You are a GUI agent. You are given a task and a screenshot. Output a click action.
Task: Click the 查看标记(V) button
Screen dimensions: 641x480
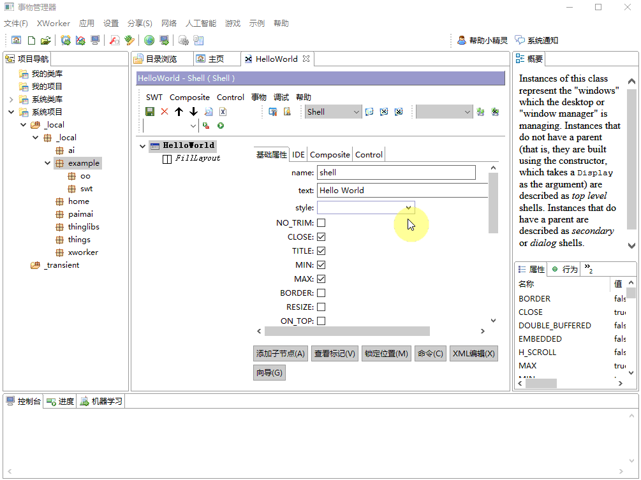(335, 353)
